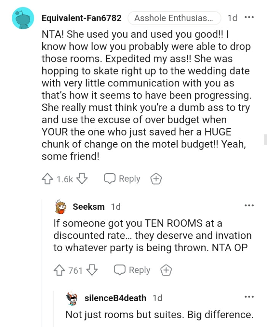Select the 1d timestamp on Seeksm's comment
Viewport: 267px width, 327px height.
pyautogui.click(x=116, y=207)
